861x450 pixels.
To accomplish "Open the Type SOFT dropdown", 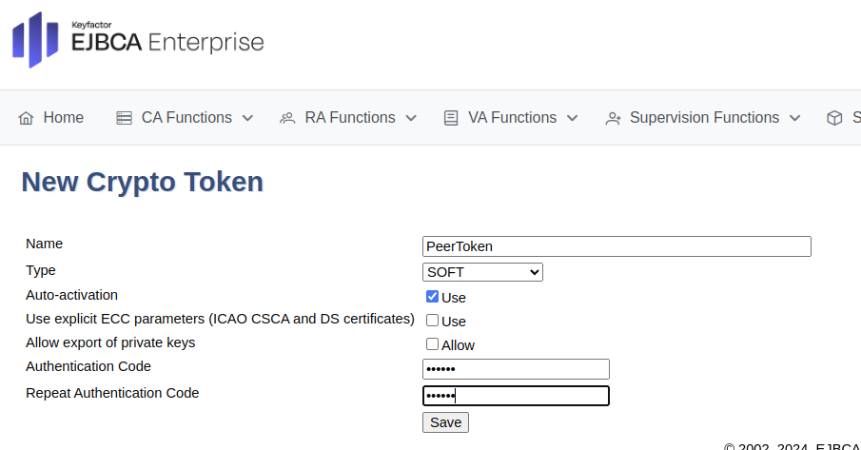I will [482, 272].
